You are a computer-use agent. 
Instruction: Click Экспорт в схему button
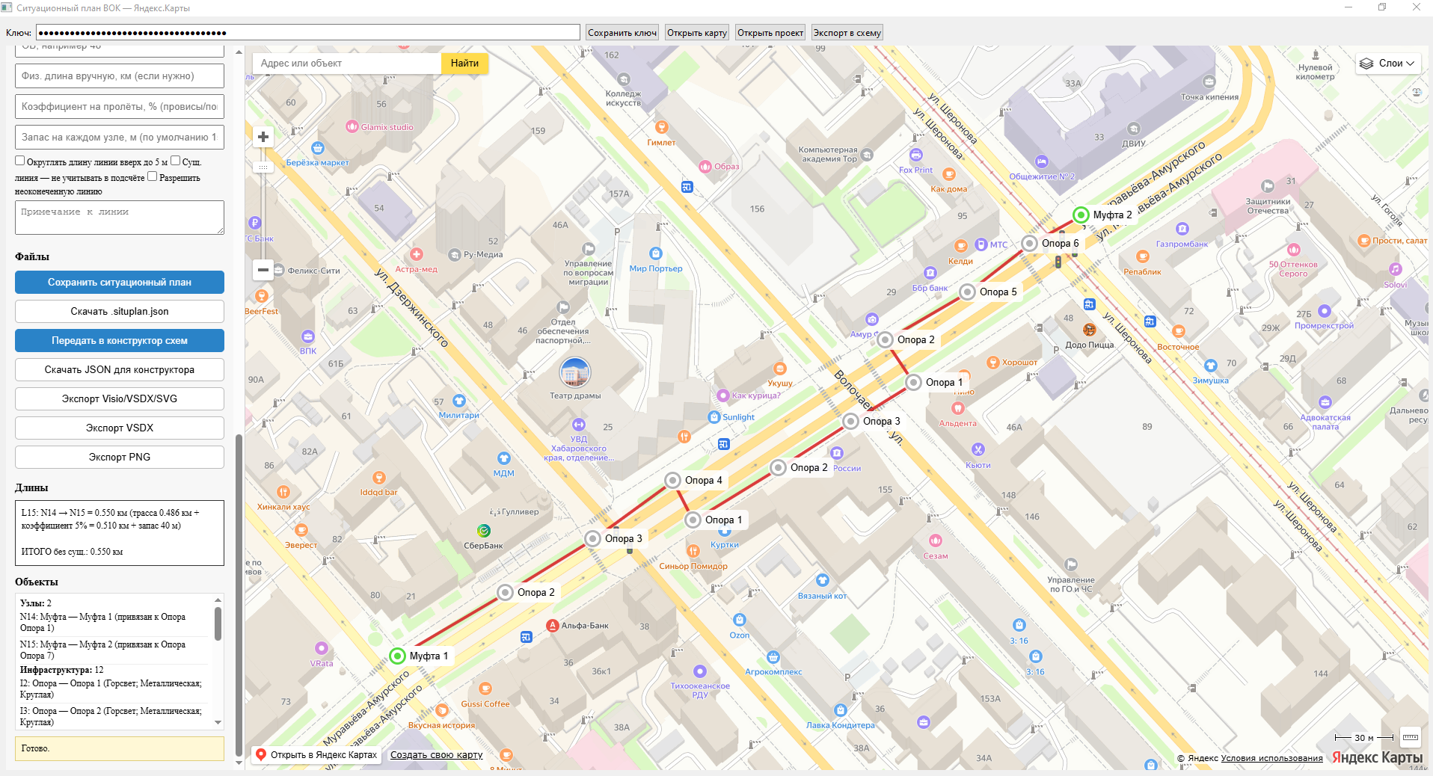click(847, 33)
